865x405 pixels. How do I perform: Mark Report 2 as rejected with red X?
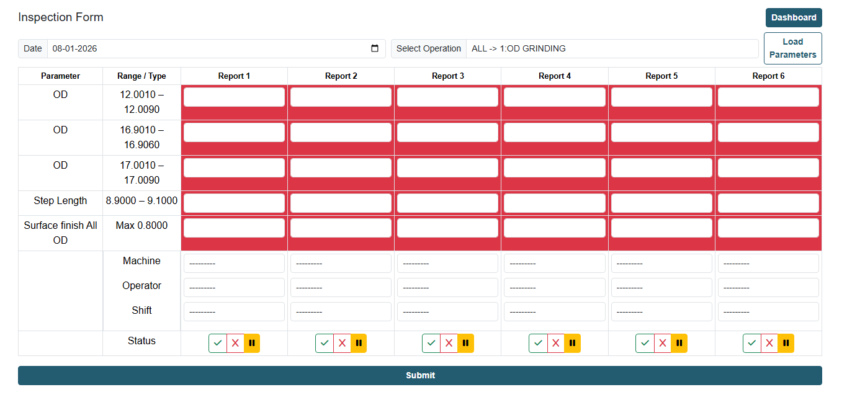[342, 343]
